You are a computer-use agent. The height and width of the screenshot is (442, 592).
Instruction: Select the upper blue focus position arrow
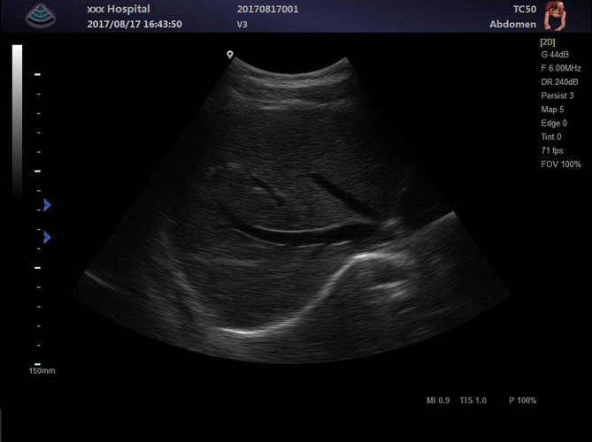(47, 205)
